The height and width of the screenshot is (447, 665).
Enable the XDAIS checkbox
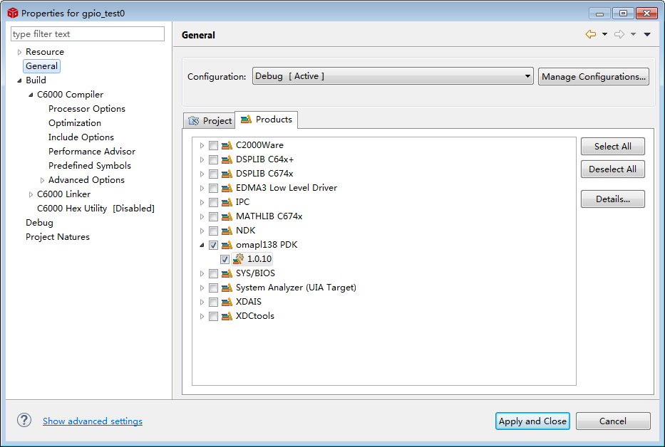click(x=213, y=302)
